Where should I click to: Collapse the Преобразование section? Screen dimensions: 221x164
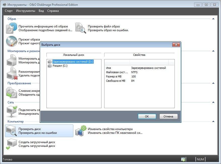tap(213, 83)
